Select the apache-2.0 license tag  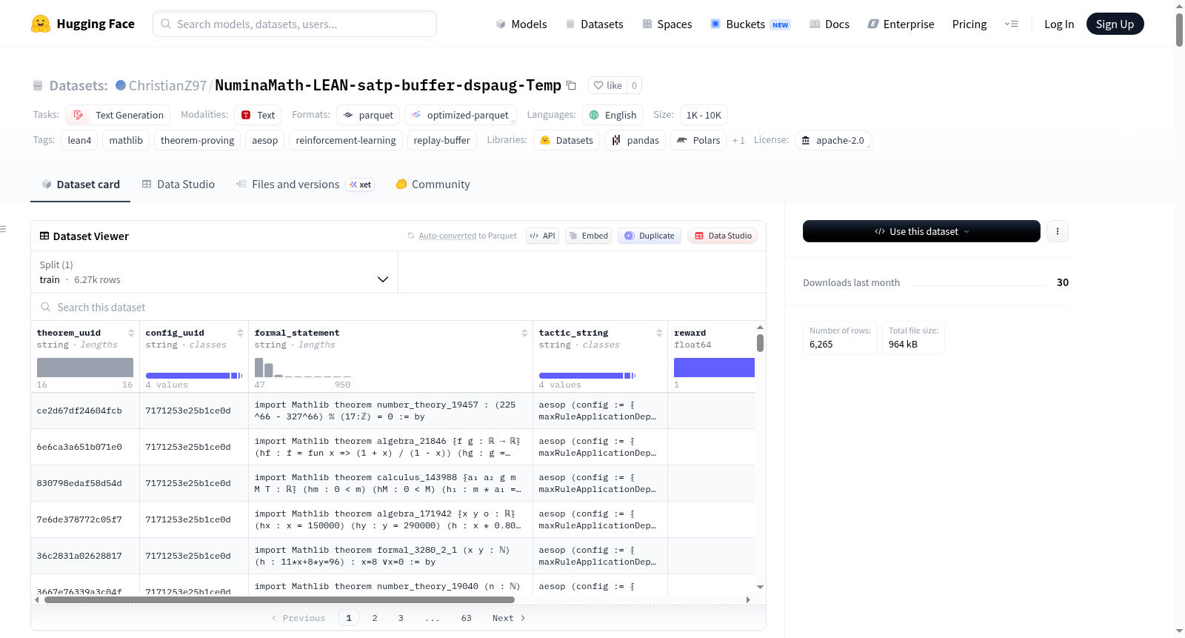click(833, 140)
